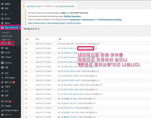Click the Jetpack (젯팩) icon
Image resolution: width=151 pixels, height=118 pixels.
point(2,8)
